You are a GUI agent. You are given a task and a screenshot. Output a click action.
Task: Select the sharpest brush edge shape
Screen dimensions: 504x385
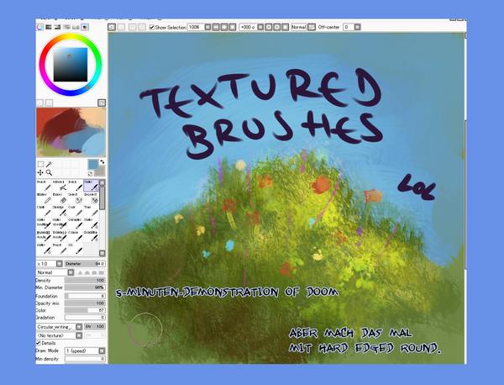pyautogui.click(x=80, y=272)
